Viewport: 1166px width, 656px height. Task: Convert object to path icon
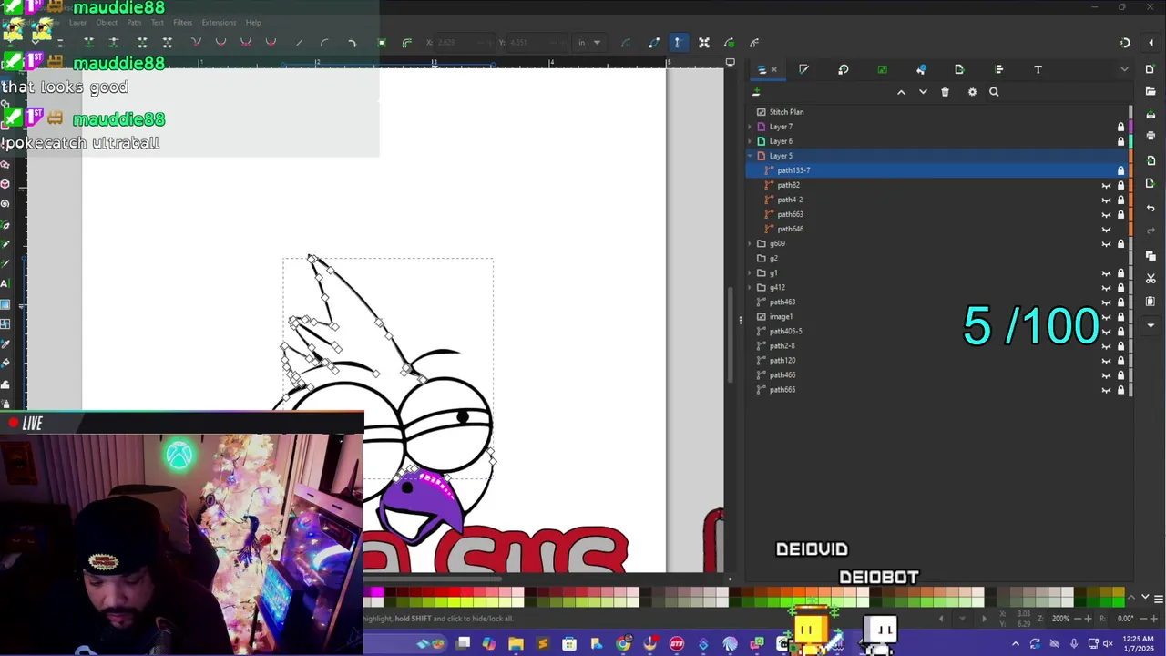[382, 43]
